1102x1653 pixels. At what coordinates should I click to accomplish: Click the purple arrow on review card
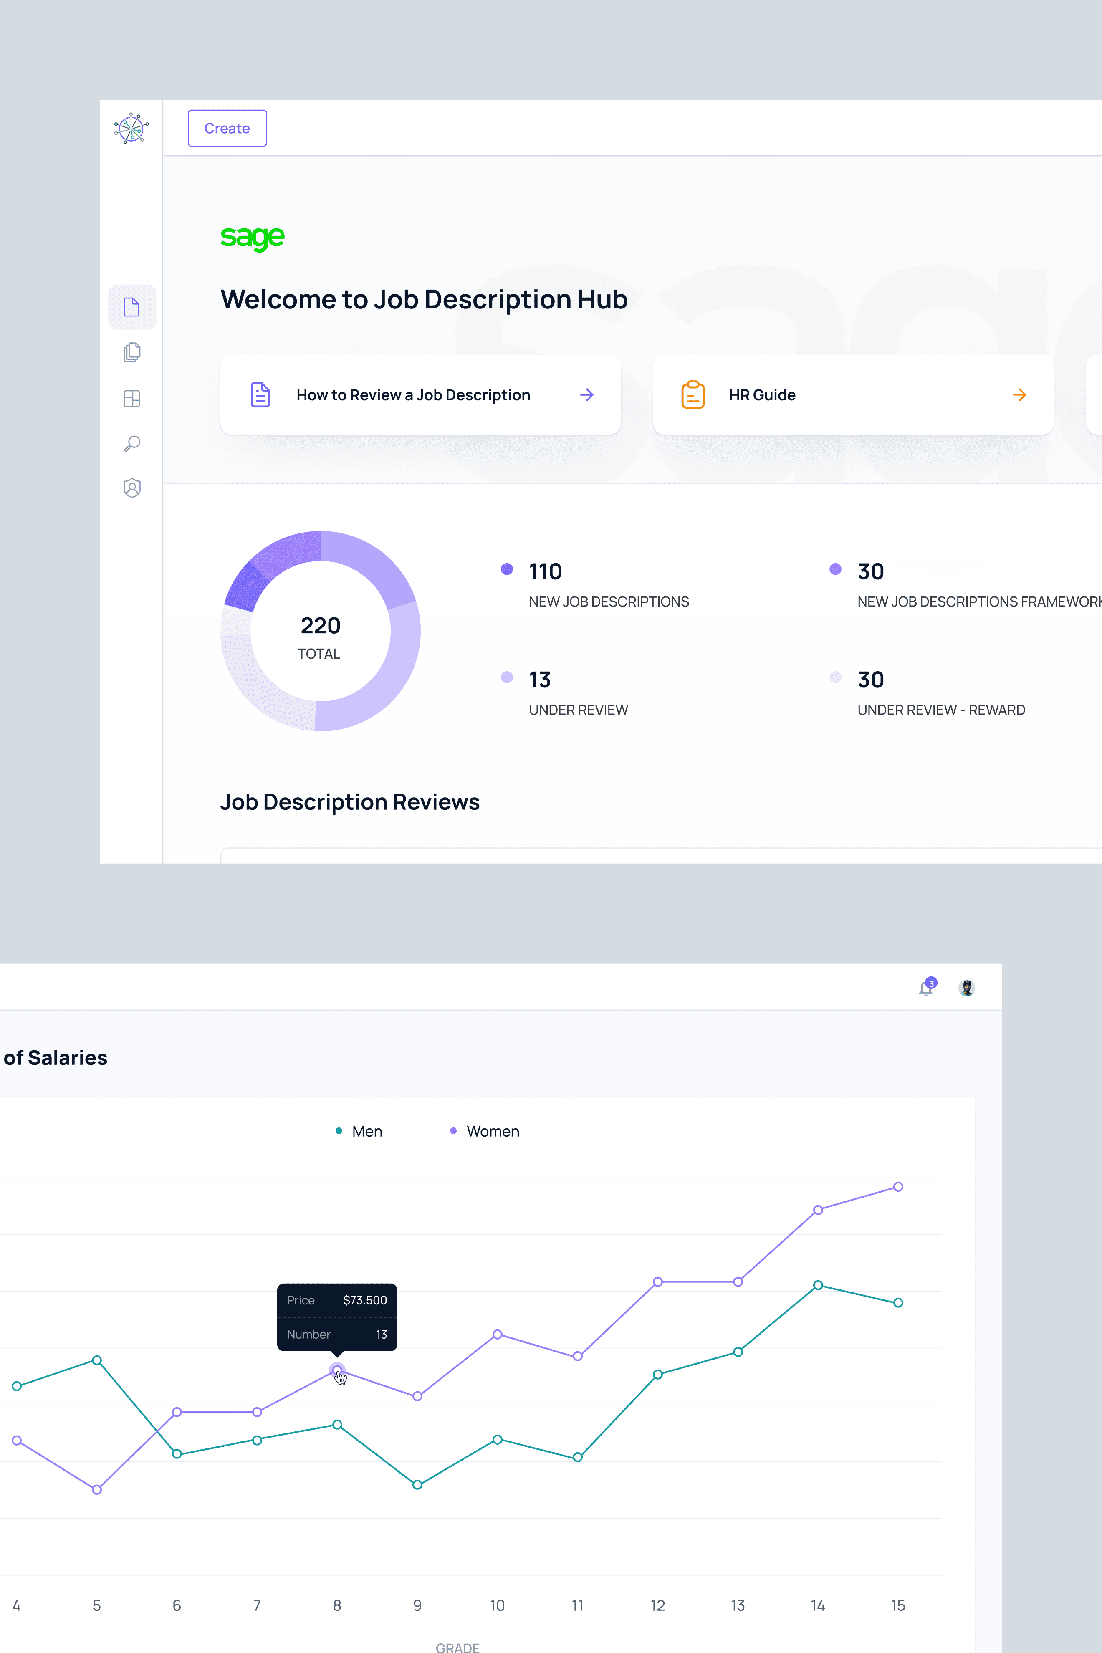pos(587,395)
